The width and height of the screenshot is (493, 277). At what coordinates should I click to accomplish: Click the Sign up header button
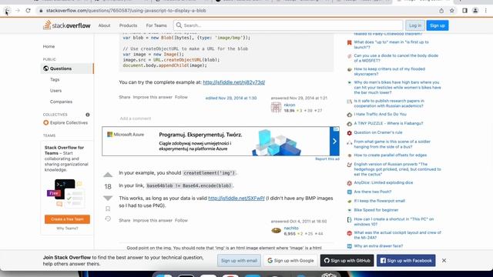tap(438, 25)
